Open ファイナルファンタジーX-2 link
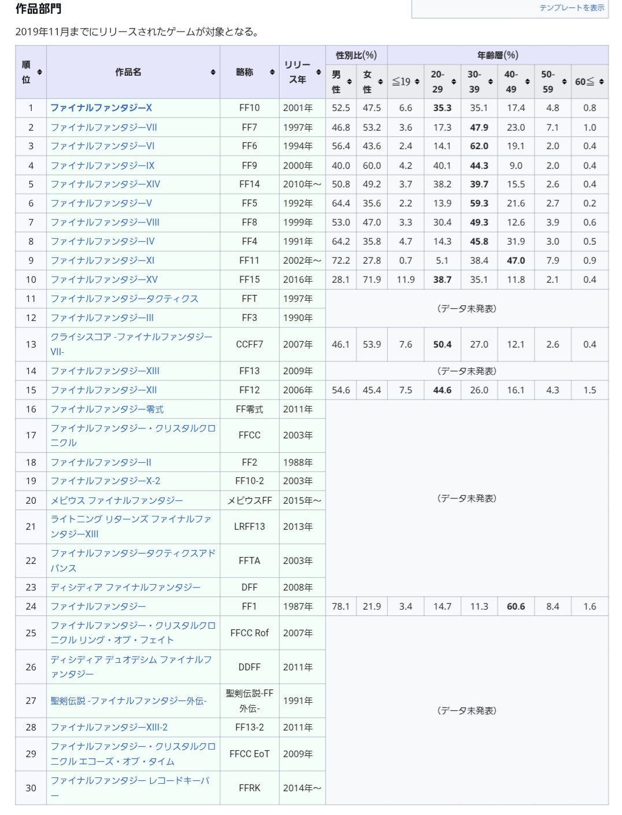Viewport: 622px width, 815px height. 105,481
